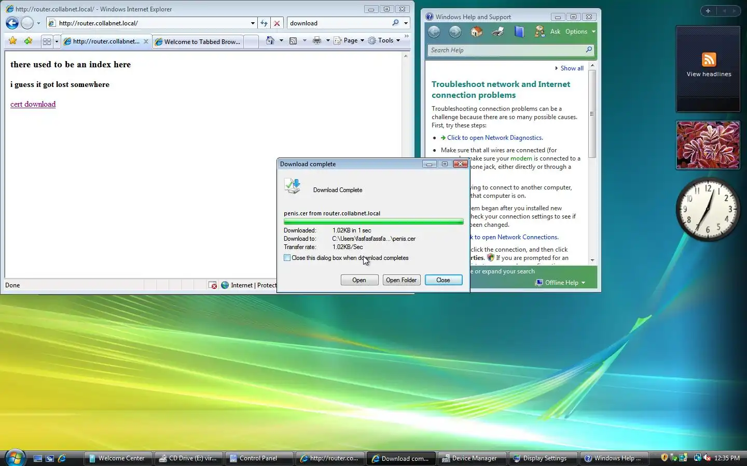Click the RSS feeds icon in IE
The image size is (747, 466).
coord(293,40)
